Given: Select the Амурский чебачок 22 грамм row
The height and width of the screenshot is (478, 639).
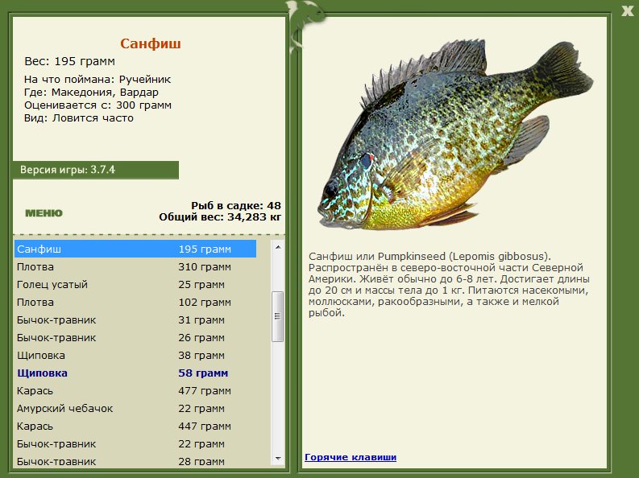Looking at the screenshot, I should (x=135, y=409).
